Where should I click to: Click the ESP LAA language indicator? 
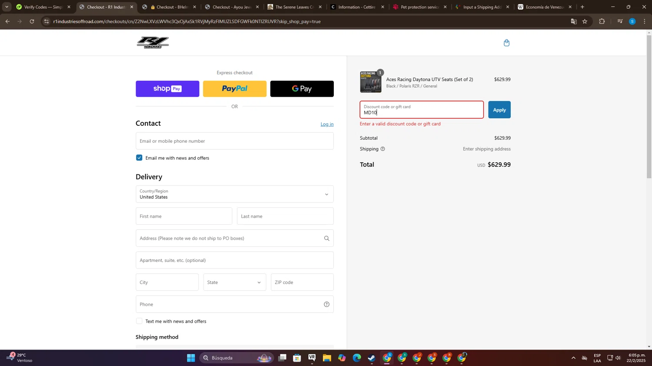pos(597,358)
